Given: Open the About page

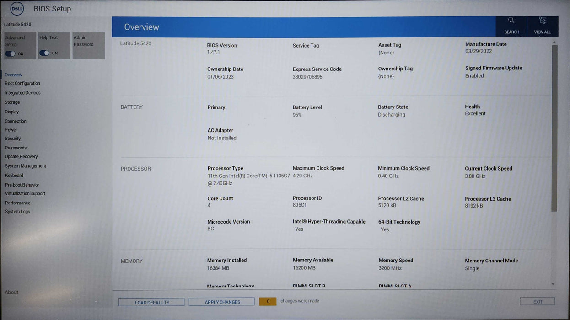Looking at the screenshot, I should 11,292.
